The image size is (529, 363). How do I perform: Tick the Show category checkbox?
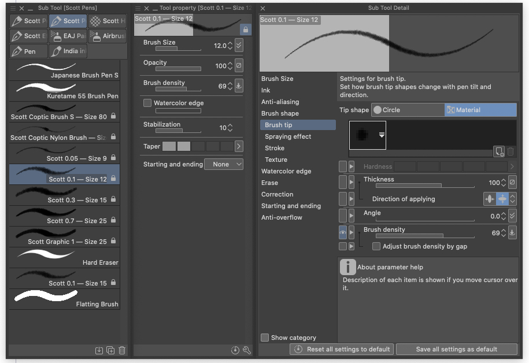click(265, 338)
